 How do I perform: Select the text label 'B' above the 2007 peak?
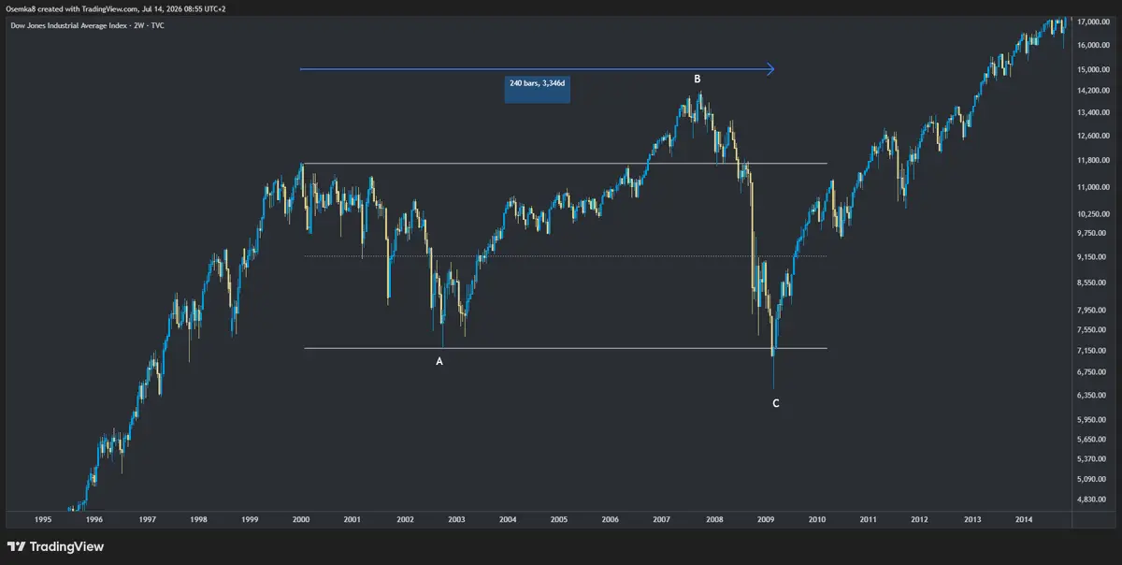coord(698,80)
